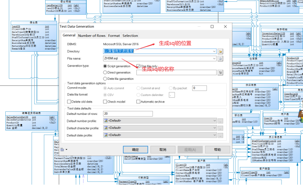Open the dialog options menu icon at bottom-left
This screenshot has height=185, width=303.
pos(64,149)
